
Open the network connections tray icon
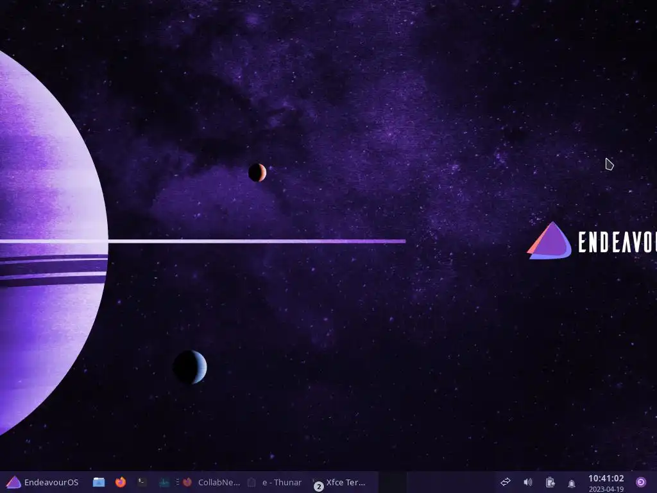pyautogui.click(x=506, y=482)
